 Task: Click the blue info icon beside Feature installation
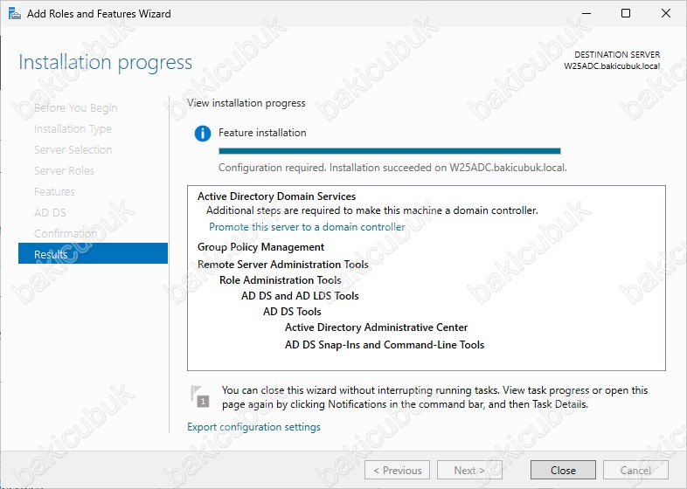[203, 133]
